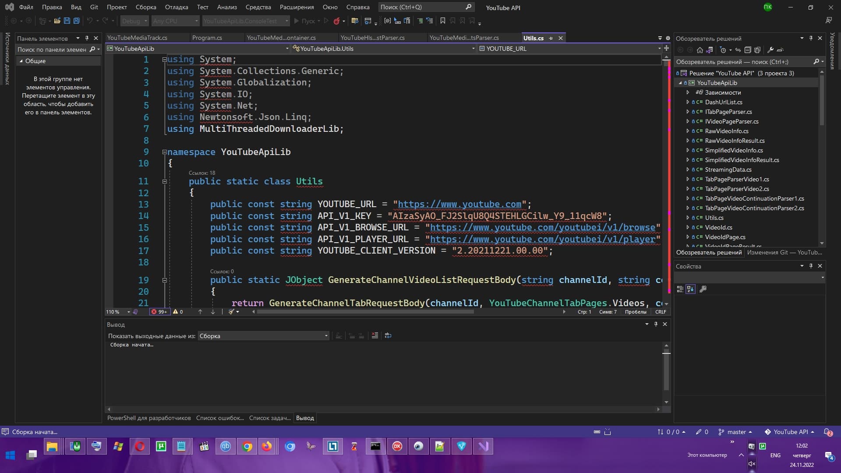Image resolution: width=841 pixels, height=473 pixels.
Task: Click Preview selected items icon
Action: (780, 50)
